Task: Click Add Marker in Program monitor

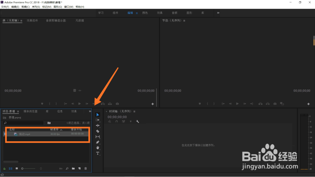Action: [200, 104]
